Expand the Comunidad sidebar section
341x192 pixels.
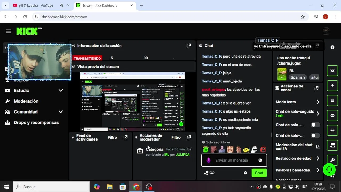tap(61, 112)
